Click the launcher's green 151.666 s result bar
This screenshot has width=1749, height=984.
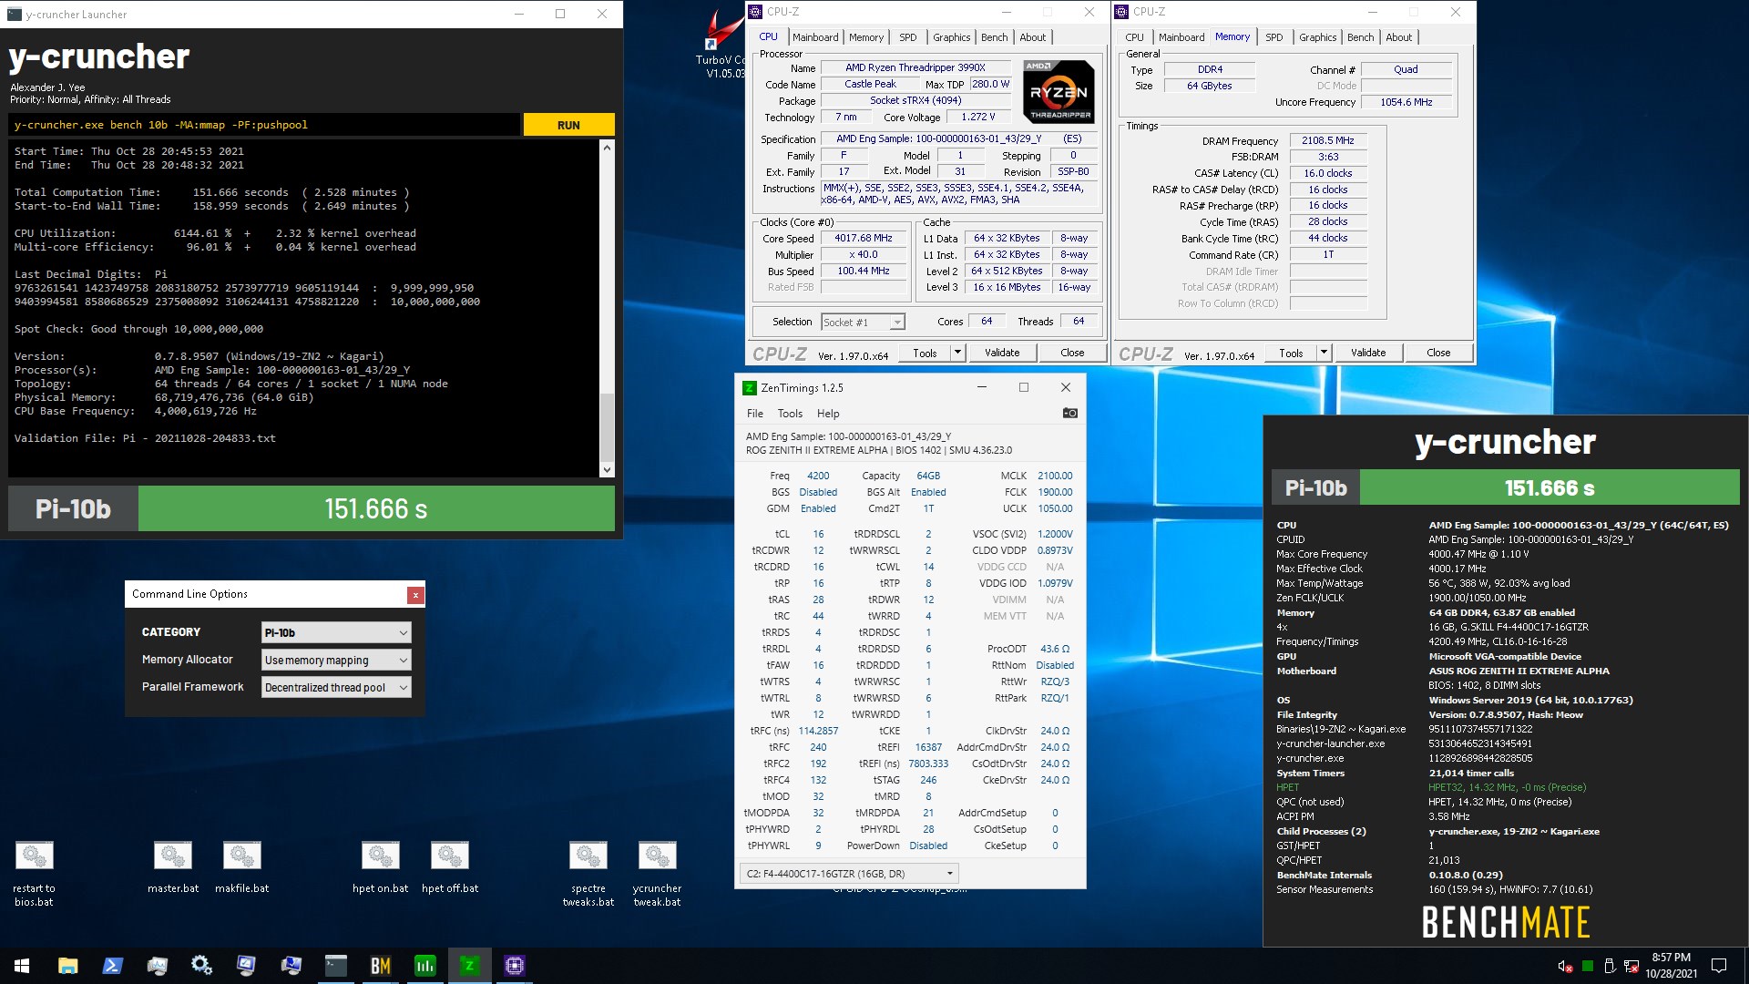click(376, 508)
